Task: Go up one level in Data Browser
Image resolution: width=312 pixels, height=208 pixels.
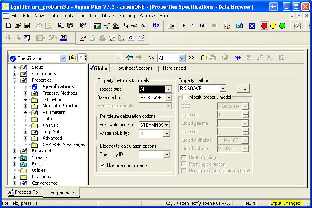Action: [x=72, y=58]
